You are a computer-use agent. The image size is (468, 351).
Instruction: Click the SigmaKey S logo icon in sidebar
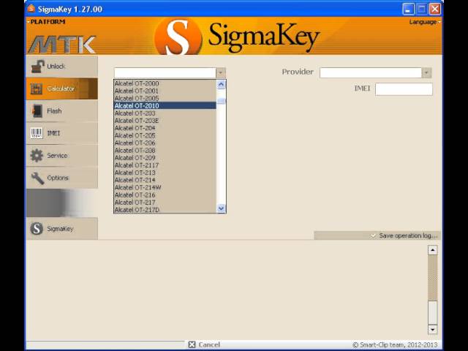37,229
